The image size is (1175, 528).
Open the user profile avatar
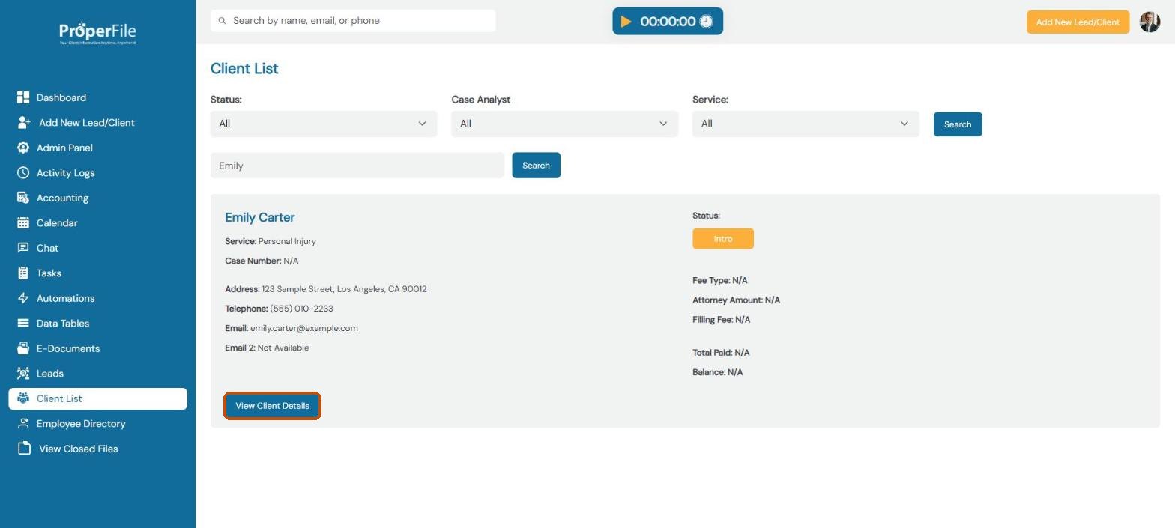tap(1150, 22)
